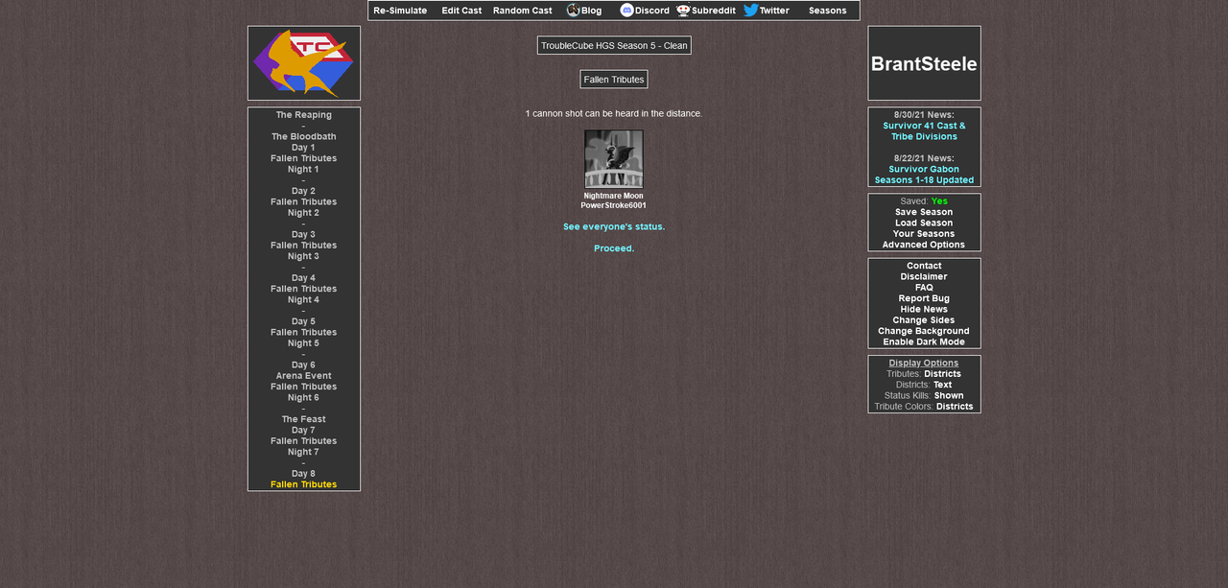Open the FAQ link
The width and height of the screenshot is (1228, 588).
point(924,288)
